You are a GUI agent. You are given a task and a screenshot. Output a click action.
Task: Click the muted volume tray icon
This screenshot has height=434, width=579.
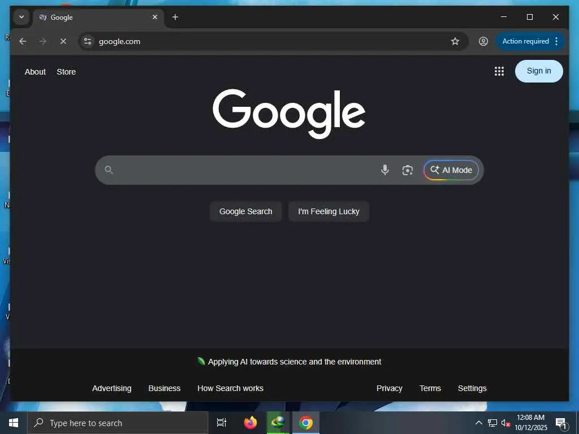505,423
